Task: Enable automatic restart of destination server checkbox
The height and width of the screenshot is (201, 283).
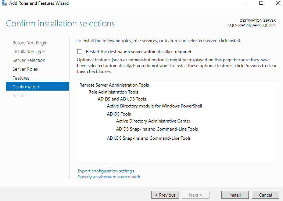Action: 80,52
